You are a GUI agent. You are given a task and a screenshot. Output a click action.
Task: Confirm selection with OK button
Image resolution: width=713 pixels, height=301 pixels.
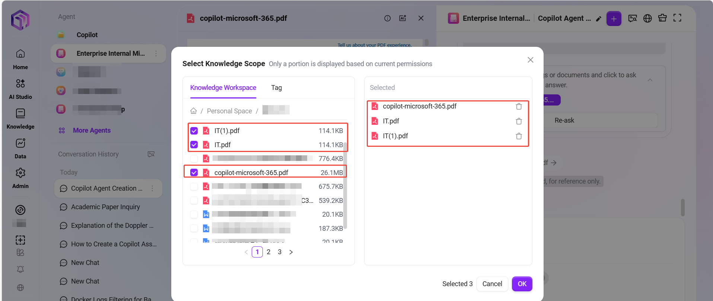pos(522,284)
